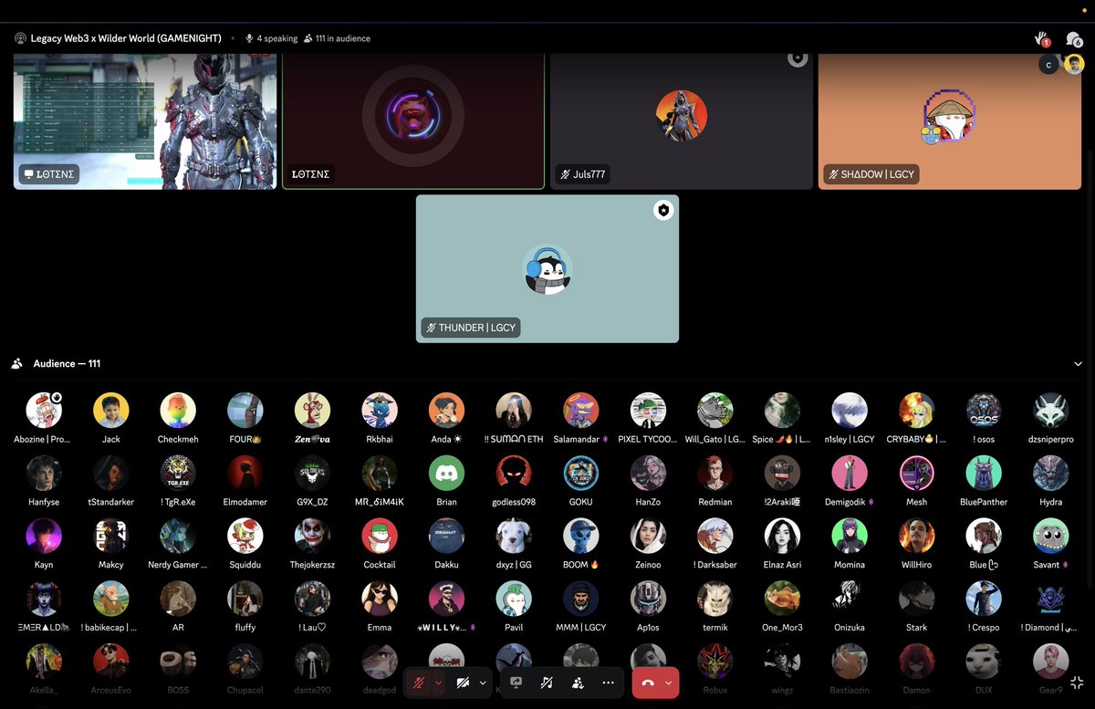Screen dimensions: 1095x709
Task: Open Demigodik's pink avatar
Action: point(850,474)
